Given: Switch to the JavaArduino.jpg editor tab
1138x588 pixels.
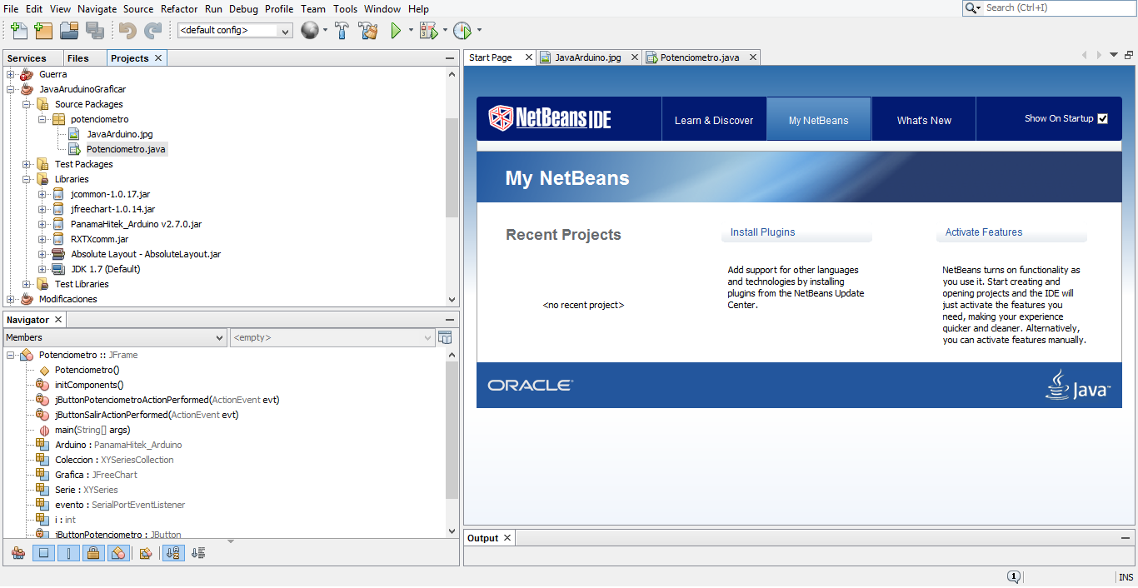Looking at the screenshot, I should tap(588, 57).
